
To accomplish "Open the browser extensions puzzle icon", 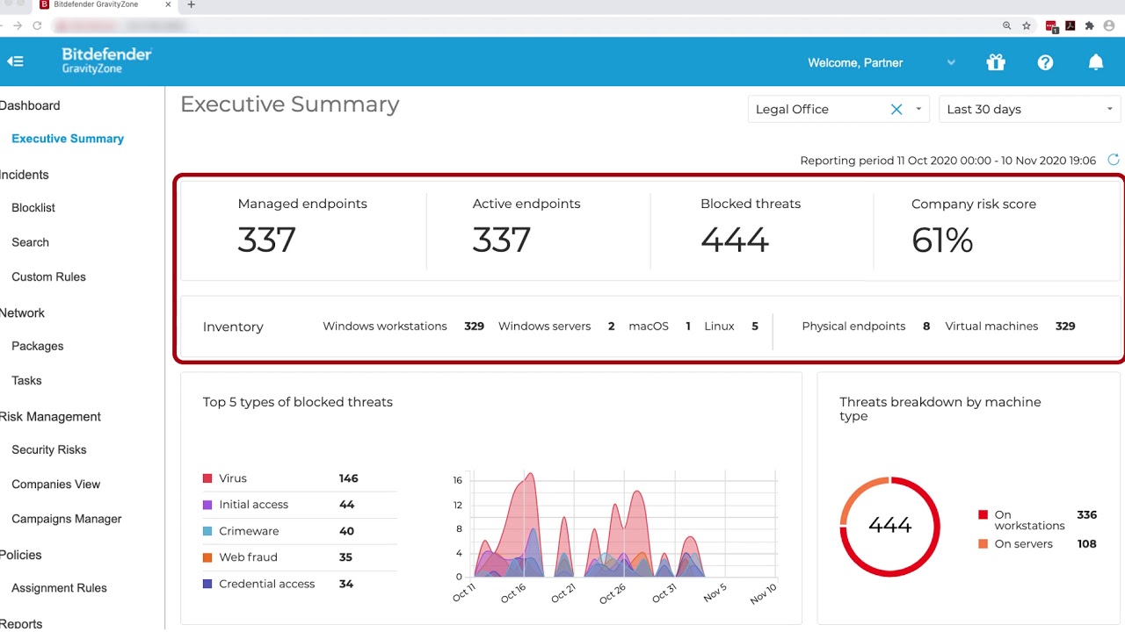I will (x=1090, y=26).
